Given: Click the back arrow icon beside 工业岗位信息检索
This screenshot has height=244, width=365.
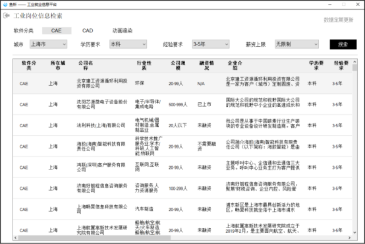Looking at the screenshot, I should pos(7,16).
